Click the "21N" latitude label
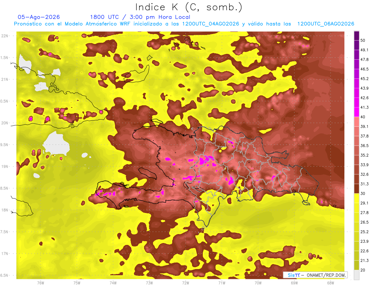 click(5, 79)
